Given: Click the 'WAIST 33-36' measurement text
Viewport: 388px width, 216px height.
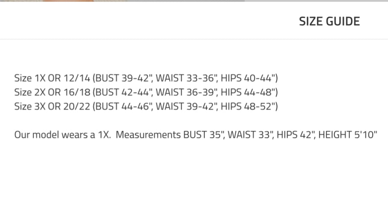Looking at the screenshot, I should pos(186,78).
